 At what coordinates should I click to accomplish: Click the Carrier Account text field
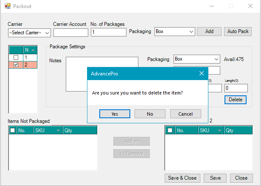(70, 32)
